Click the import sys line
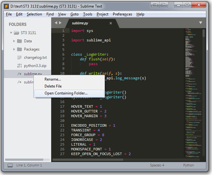Viewport: 212px width, 175px height. pyautogui.click(x=82, y=31)
